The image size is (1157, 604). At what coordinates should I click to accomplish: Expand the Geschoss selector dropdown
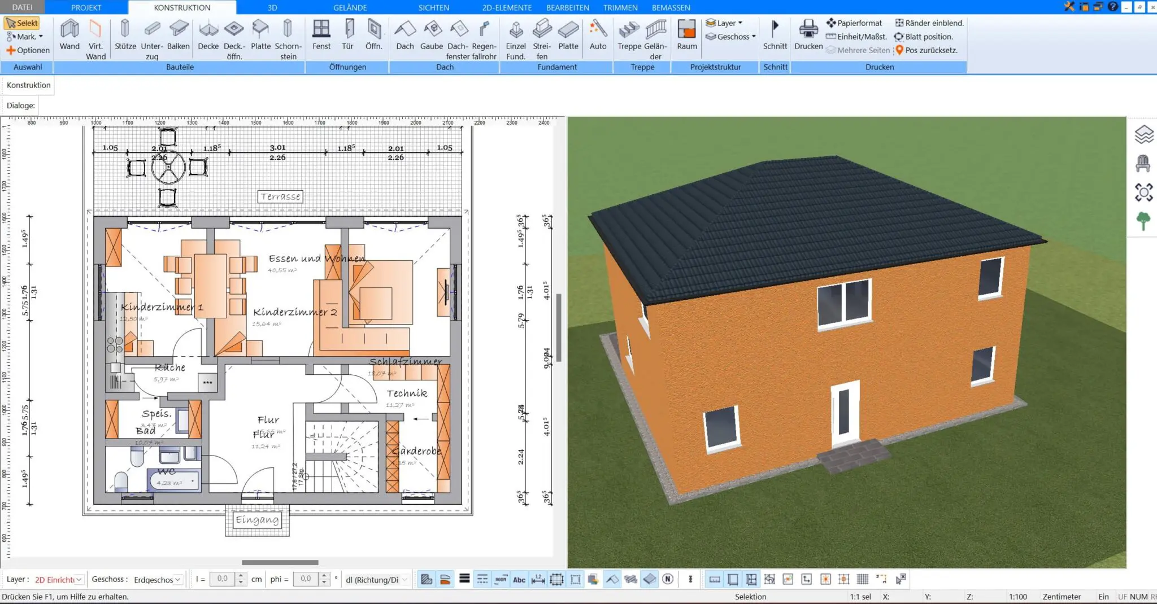[730, 37]
